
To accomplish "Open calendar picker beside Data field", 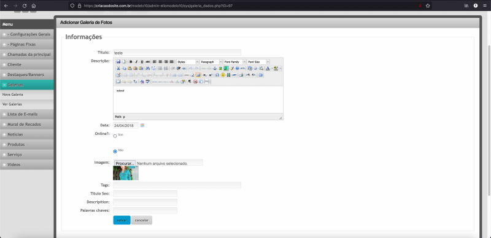I will (x=142, y=125).
